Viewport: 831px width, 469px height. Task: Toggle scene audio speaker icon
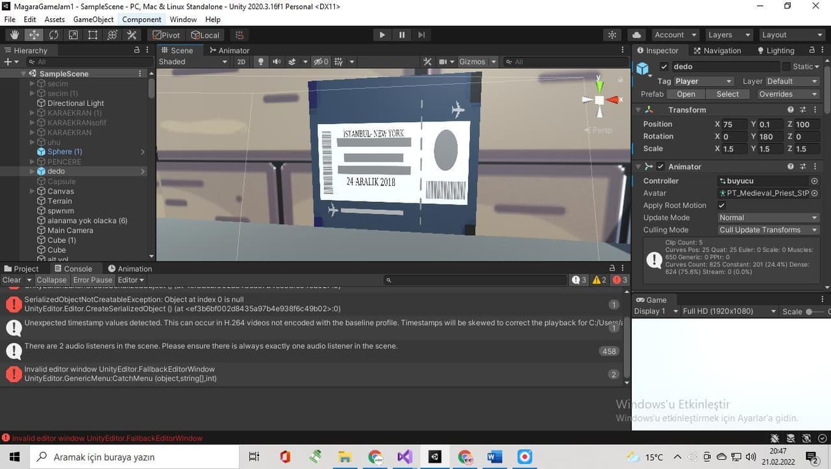(277, 62)
